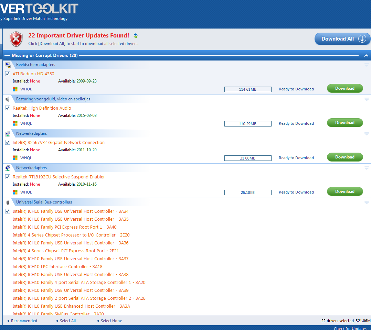The height and width of the screenshot is (330, 371).
Task: Click the 31.00MB progress bar
Action: pyautogui.click(x=248, y=158)
